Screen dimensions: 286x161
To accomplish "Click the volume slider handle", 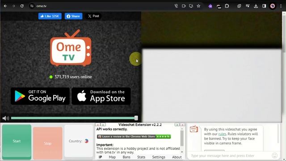I will coord(136,118).
